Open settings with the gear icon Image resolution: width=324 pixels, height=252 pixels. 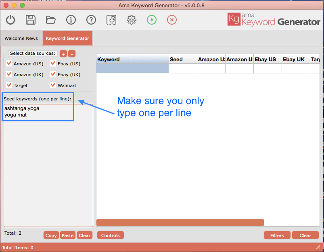(x=132, y=20)
